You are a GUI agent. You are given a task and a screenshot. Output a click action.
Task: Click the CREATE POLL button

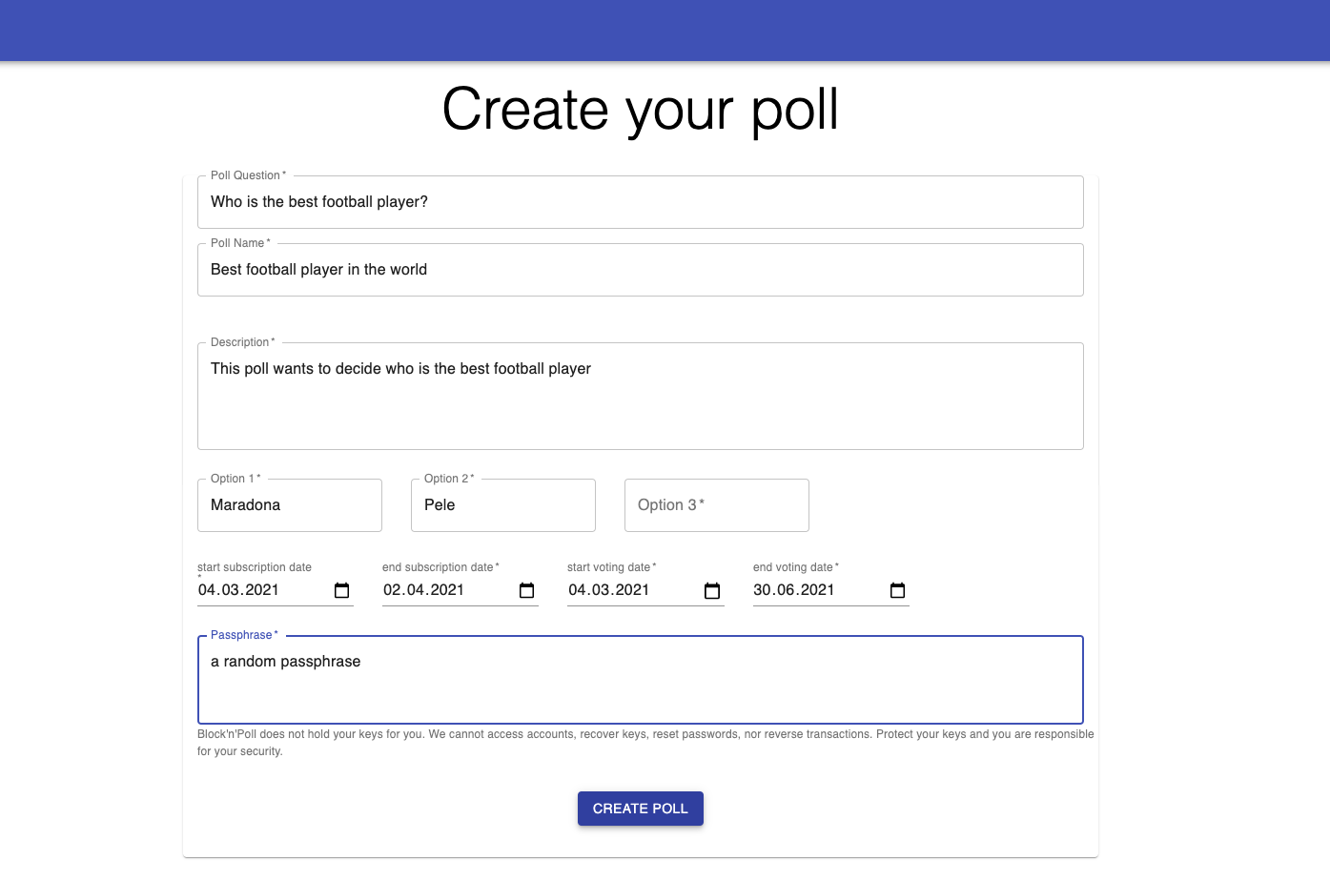[x=640, y=808]
